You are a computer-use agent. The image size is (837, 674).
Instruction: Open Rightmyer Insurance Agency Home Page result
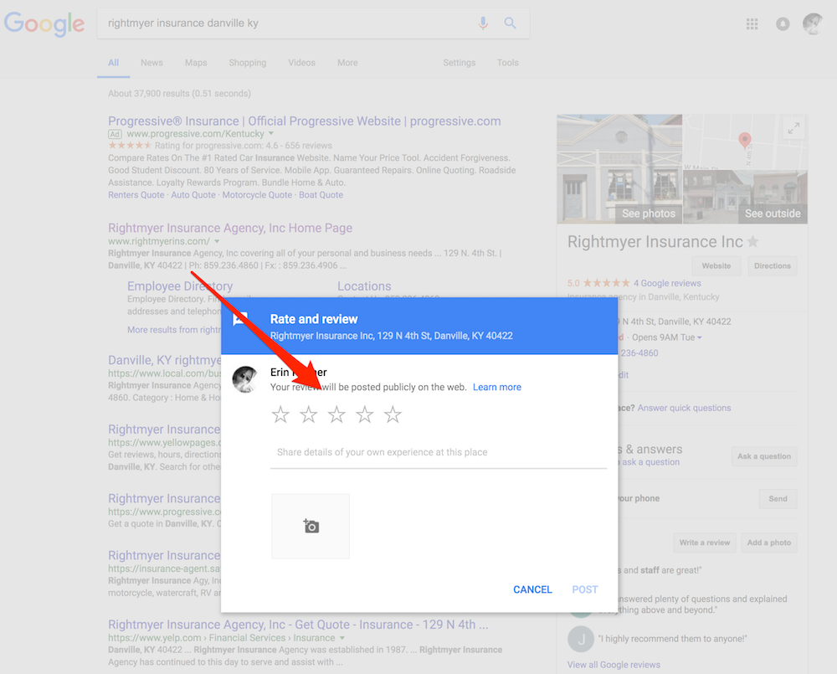point(230,228)
